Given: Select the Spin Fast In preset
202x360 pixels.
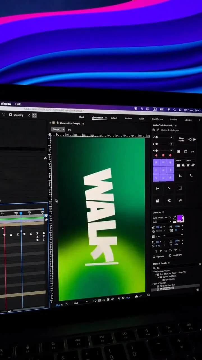Looking at the screenshot, I should 170,280.
